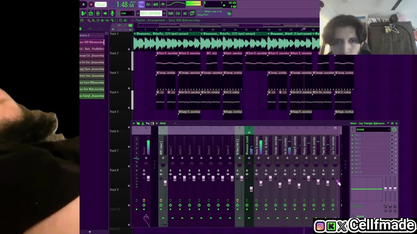Screen dimensions: 417x234
Task: Click the mixer toolbar plus icon
Action: [x=157, y=123]
